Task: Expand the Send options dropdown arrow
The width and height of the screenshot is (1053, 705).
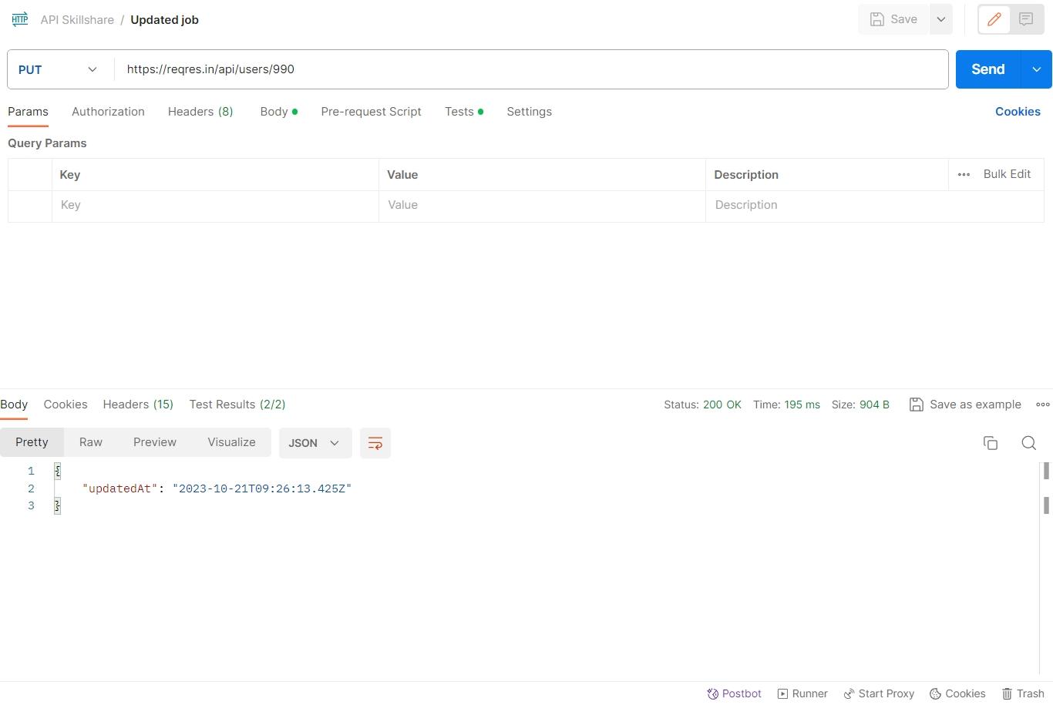Action: click(1037, 69)
